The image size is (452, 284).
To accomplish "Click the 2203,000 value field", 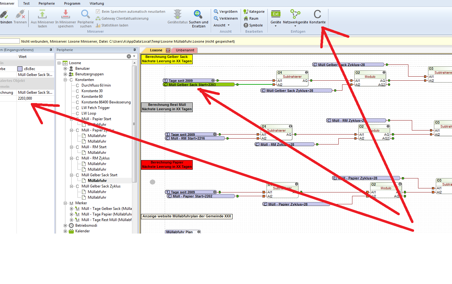I will pyautogui.click(x=35, y=98).
